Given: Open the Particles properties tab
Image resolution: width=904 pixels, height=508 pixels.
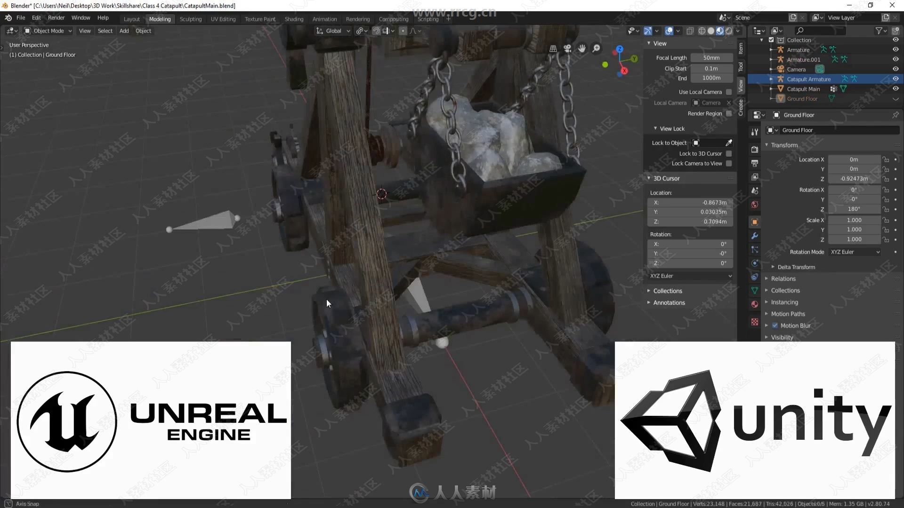Looking at the screenshot, I should coord(755,249).
